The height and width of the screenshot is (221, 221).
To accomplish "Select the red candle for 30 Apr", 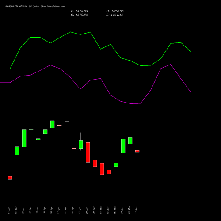I will 95,163.
